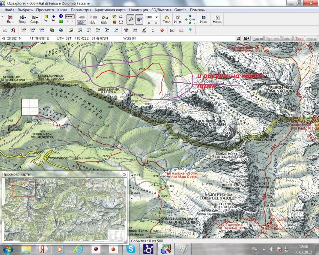319x255 pixels.
Task: Click the elevation profile graph icon
Action: click(181, 30)
